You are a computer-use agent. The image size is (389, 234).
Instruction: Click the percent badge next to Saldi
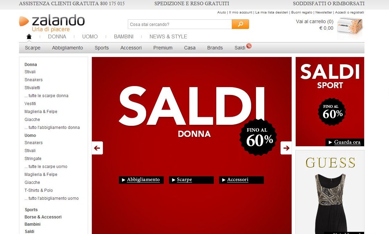(249, 46)
